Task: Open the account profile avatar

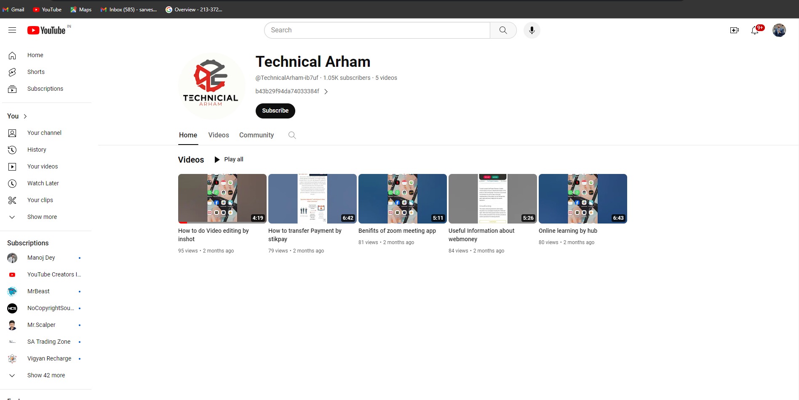Action: click(779, 30)
